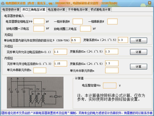
Task: Click 计算 button in 外熔丝 section
Action: [x=139, y=52]
